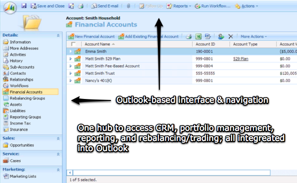Screen dimensions: 297x183
Task: Click the round application logo button
Action: pos(10,8)
